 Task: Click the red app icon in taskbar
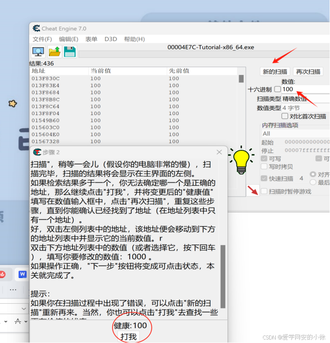(x=2, y=274)
